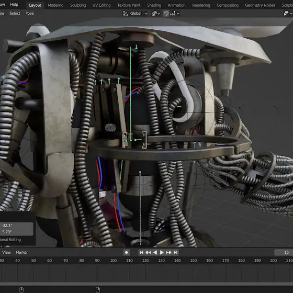Image resolution: width=293 pixels, height=293 pixels.
Task: Play animation in reverse
Action: [x=155, y=252]
